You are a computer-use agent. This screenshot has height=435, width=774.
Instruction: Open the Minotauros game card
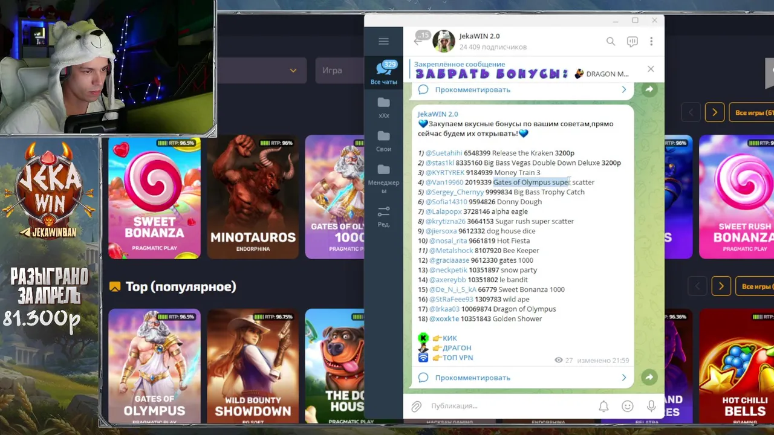(x=253, y=197)
